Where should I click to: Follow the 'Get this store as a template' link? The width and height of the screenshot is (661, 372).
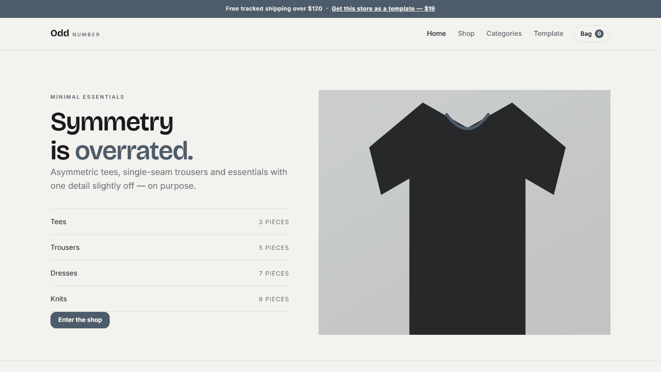click(383, 9)
